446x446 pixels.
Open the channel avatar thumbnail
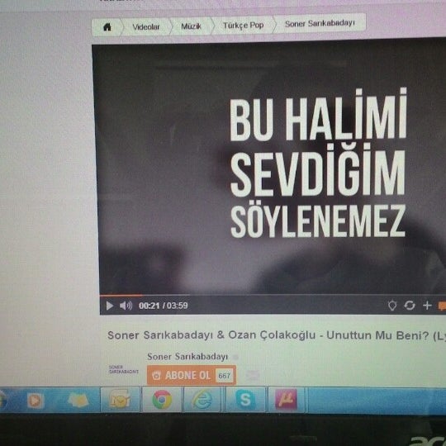click(x=123, y=369)
